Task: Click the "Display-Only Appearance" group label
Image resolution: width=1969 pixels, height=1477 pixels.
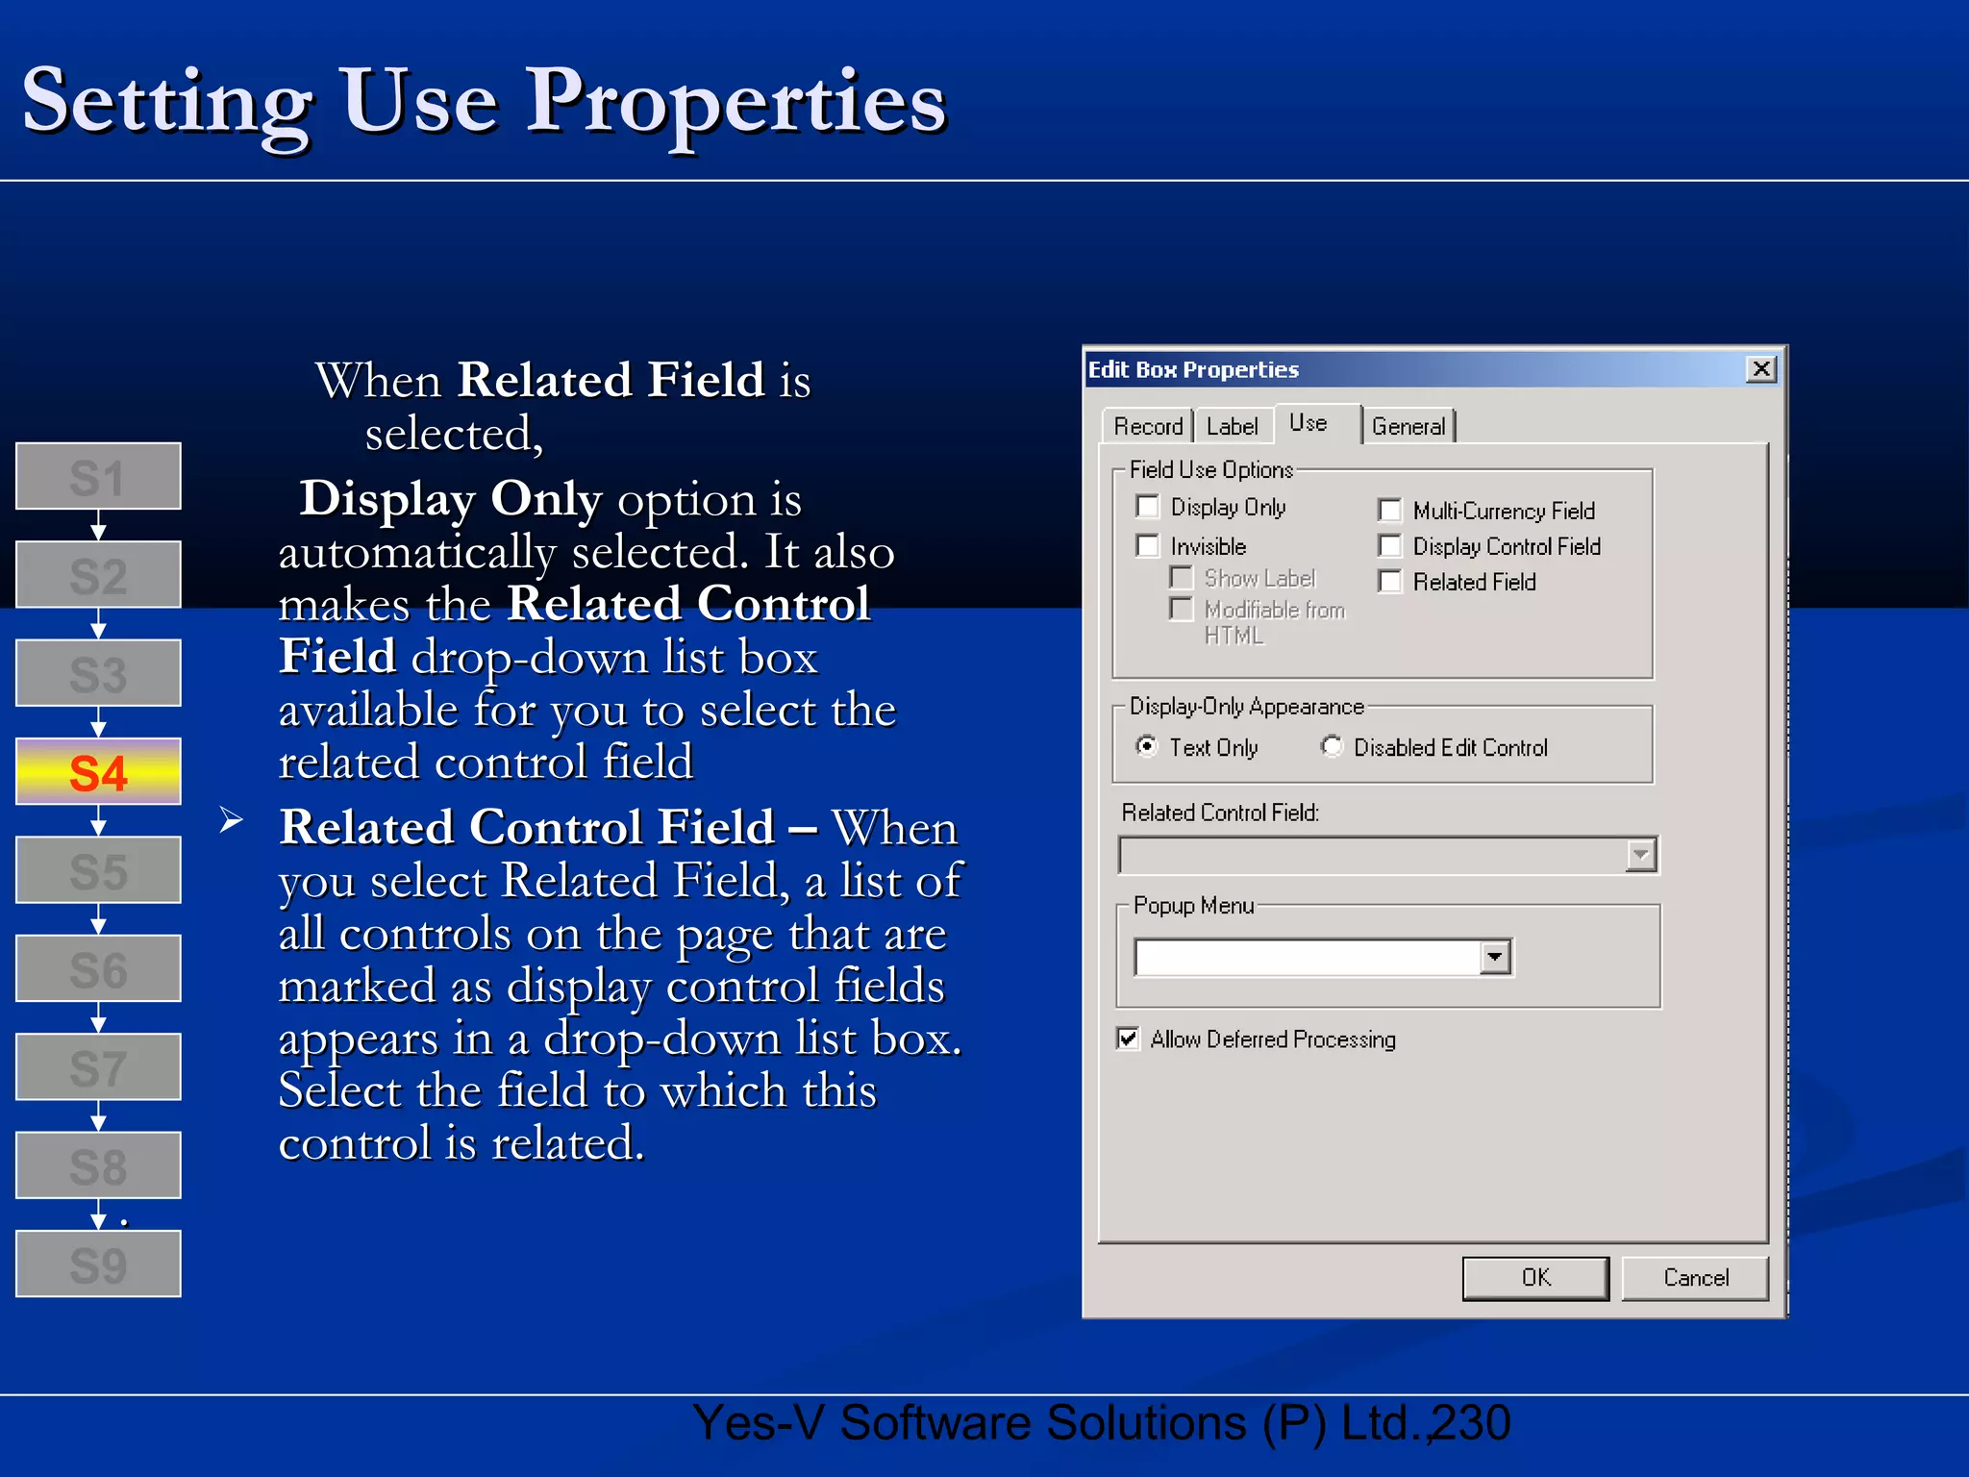Action: point(1247,707)
